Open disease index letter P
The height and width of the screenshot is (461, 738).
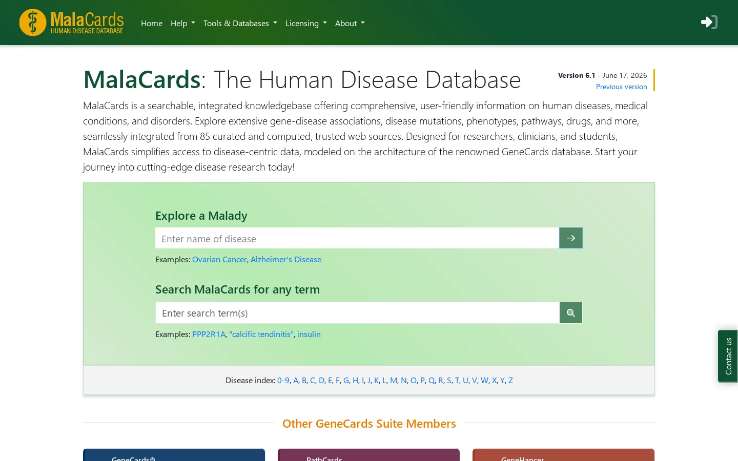422,380
